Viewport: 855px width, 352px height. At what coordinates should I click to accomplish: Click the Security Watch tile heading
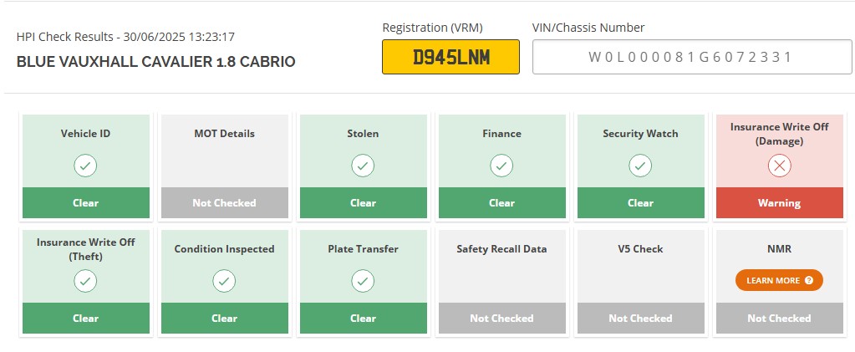click(x=640, y=134)
